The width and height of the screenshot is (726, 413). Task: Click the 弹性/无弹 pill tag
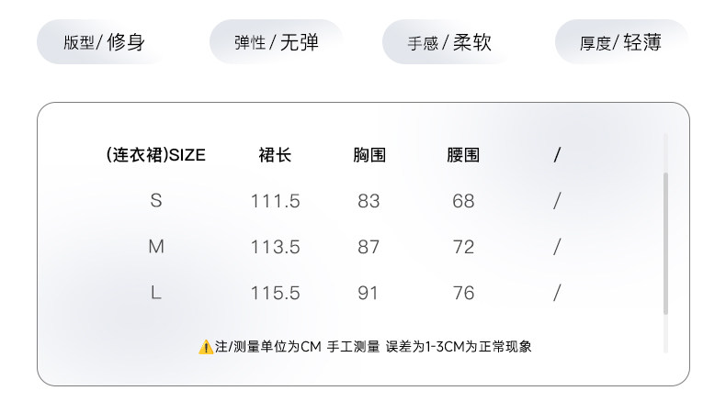tap(277, 42)
